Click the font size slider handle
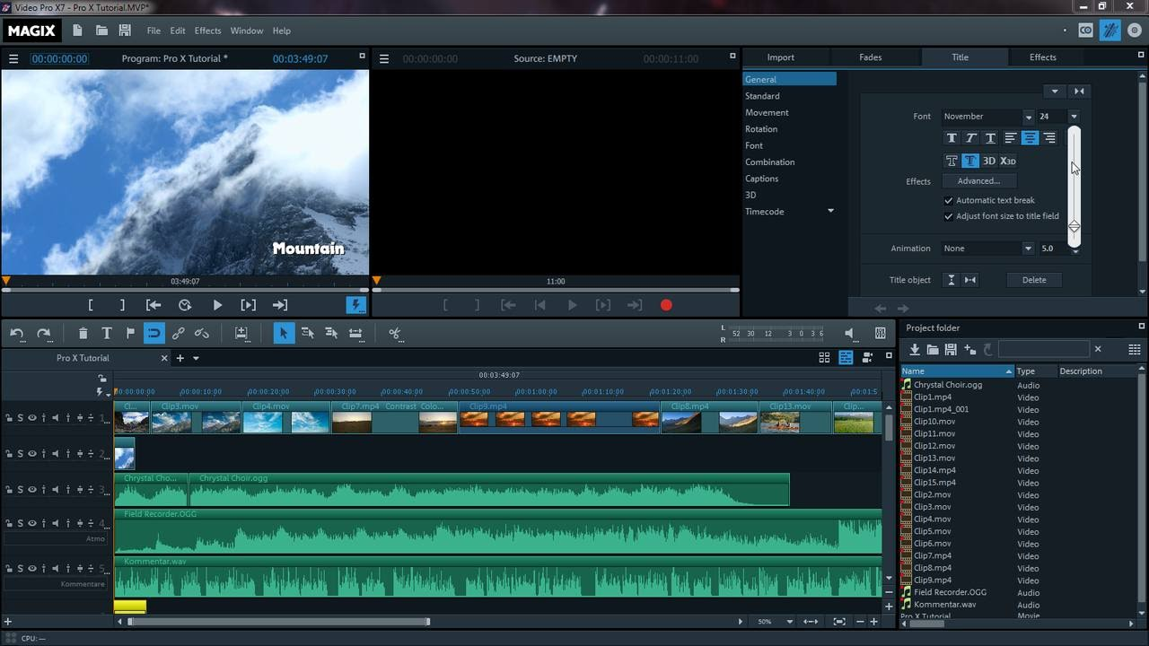1149x646 pixels. click(1074, 227)
